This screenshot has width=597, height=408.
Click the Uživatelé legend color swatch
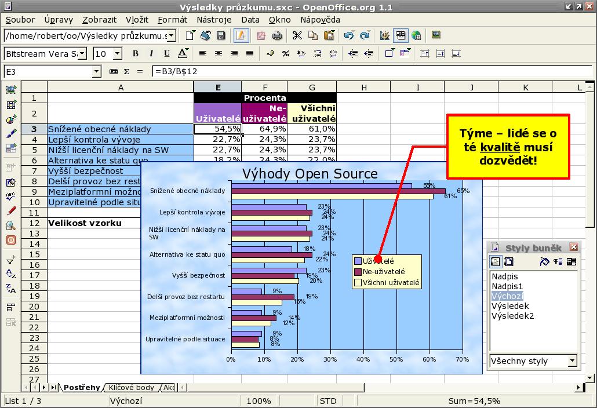point(358,261)
